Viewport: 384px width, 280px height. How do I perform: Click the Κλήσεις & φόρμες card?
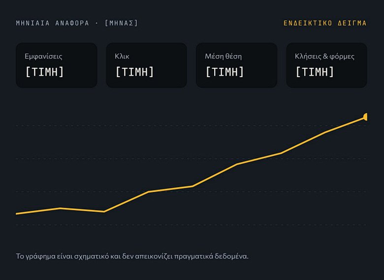coord(326,65)
